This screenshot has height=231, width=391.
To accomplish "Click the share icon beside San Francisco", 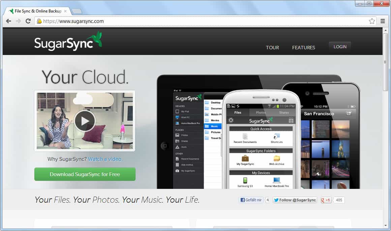I will (349, 113).
